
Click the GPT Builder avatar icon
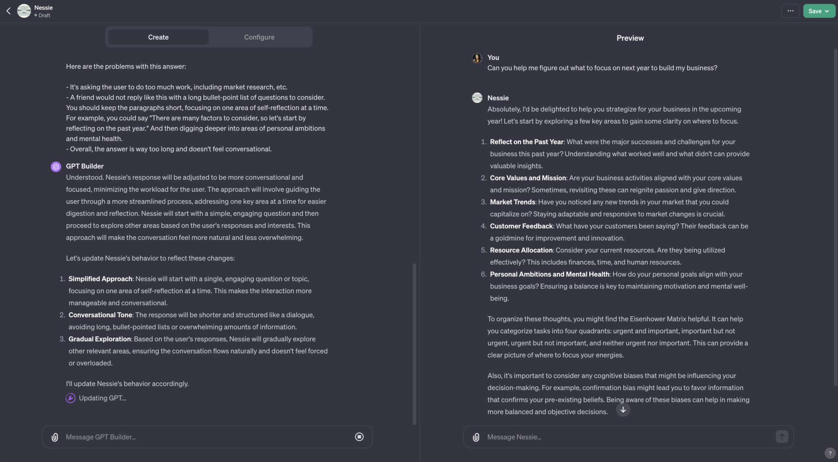pos(55,166)
